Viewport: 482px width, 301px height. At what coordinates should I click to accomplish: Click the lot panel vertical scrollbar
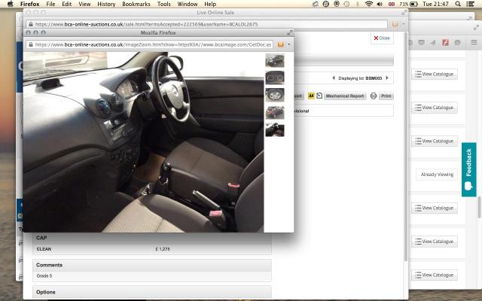406,147
